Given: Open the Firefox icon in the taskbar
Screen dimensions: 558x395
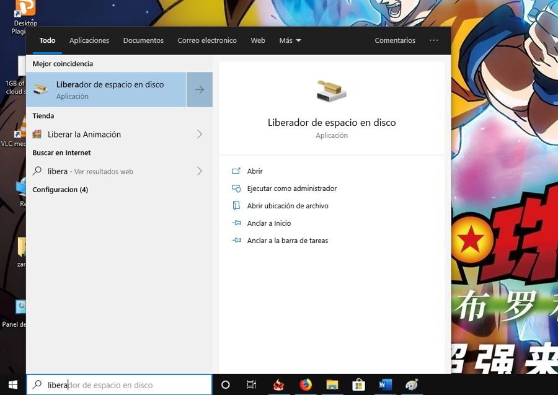Looking at the screenshot, I should (306, 384).
